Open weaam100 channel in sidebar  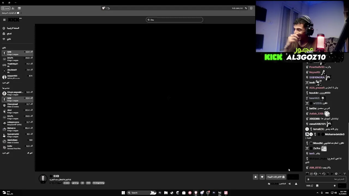click(x=17, y=77)
